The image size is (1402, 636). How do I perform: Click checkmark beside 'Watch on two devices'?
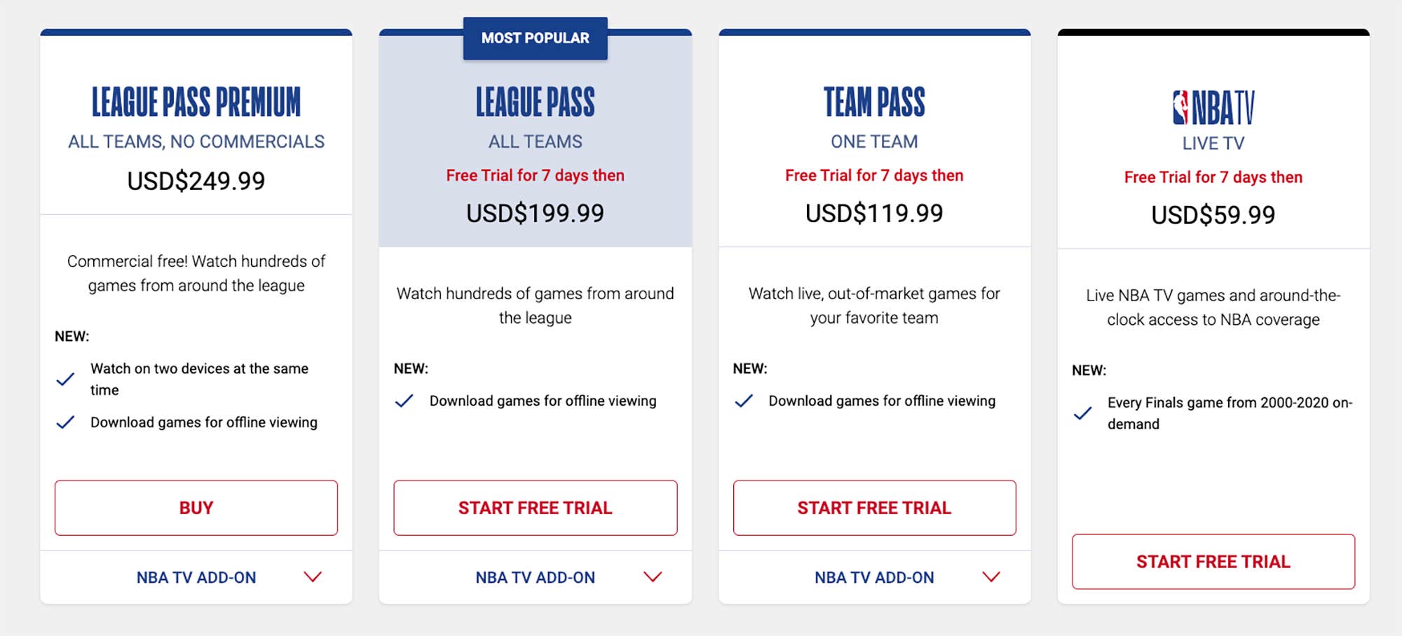(65, 380)
